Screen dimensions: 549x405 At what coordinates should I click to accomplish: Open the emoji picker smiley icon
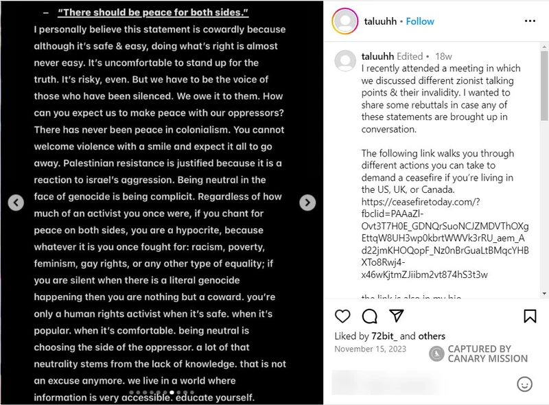(x=524, y=383)
